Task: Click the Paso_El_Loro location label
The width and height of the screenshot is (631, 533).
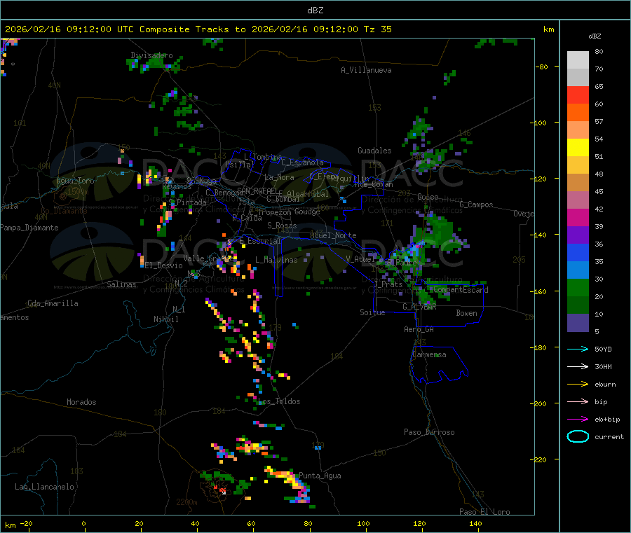Action: pyautogui.click(x=485, y=512)
